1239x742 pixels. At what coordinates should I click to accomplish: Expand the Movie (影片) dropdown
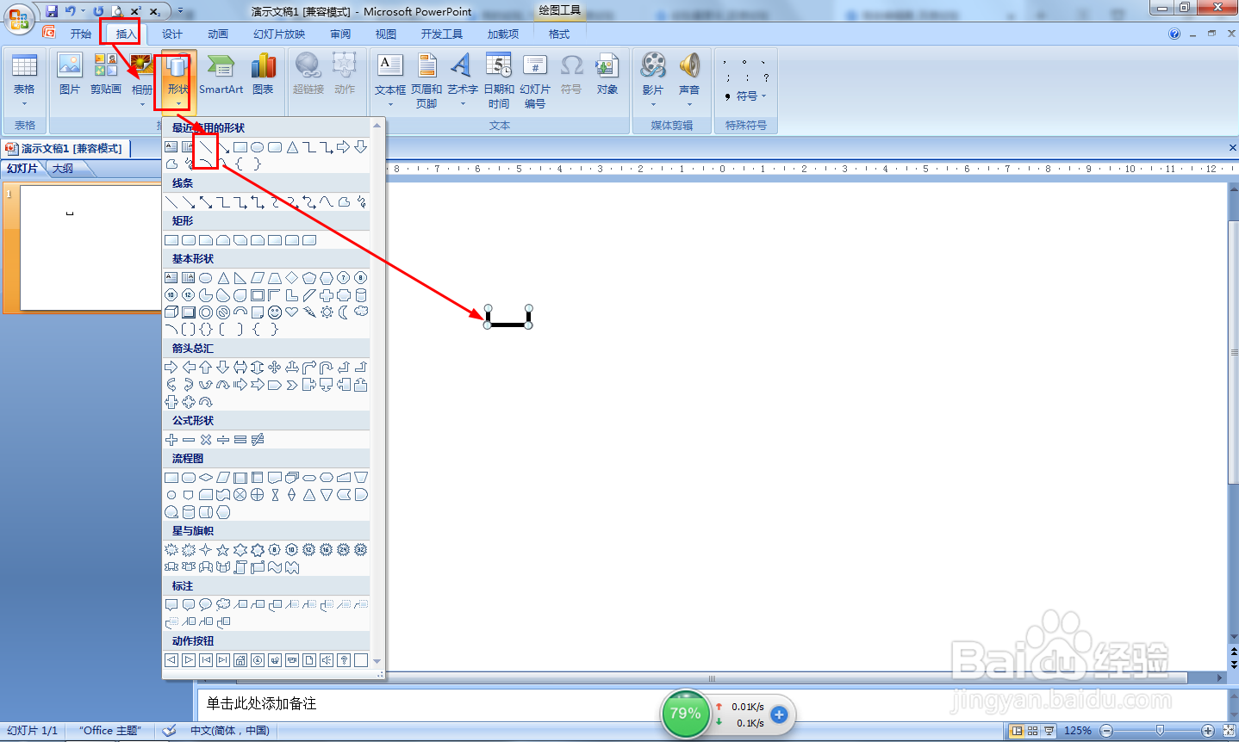pyautogui.click(x=653, y=104)
